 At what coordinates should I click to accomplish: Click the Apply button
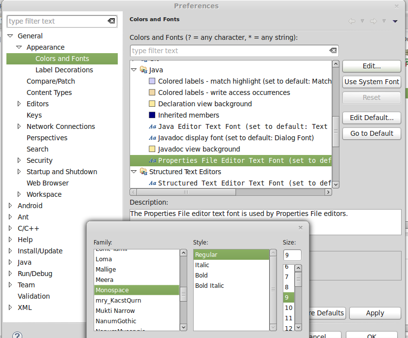pos(375,313)
